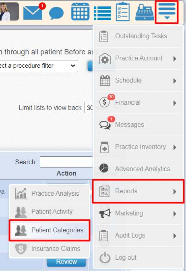186x271 pixels.
Task: Open the chat bubble icon
Action: click(x=56, y=13)
